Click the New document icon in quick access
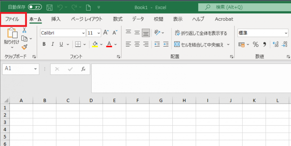Screen dimensions: 291x146 click(88, 8)
